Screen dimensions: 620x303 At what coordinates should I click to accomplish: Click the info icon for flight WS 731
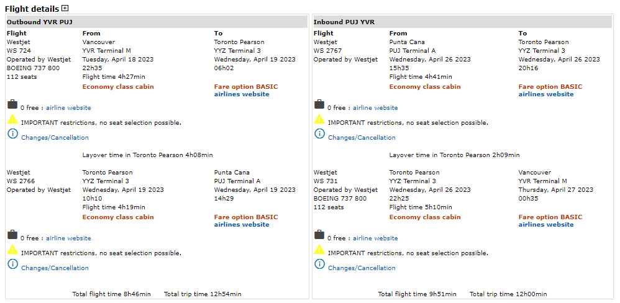319,264
